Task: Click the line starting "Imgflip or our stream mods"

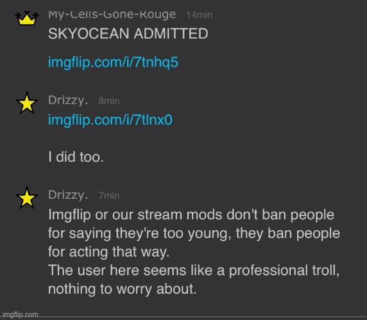Action: coord(191,215)
